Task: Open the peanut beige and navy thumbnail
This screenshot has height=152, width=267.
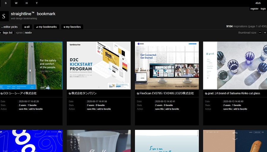Action: pos(235,141)
